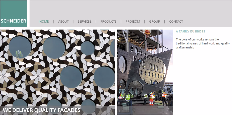Go to the ABOUT page
This screenshot has height=115, width=232.
[63, 22]
